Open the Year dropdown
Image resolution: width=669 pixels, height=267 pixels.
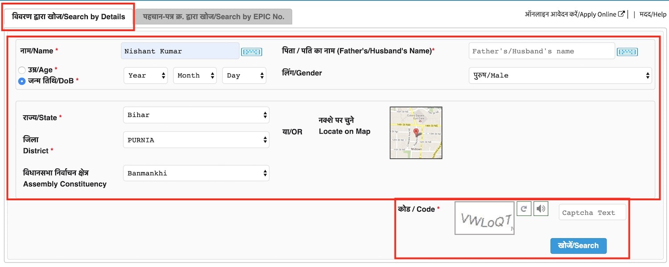145,76
